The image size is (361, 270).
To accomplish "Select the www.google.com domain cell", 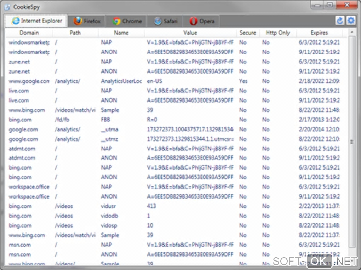I will tap(29, 81).
